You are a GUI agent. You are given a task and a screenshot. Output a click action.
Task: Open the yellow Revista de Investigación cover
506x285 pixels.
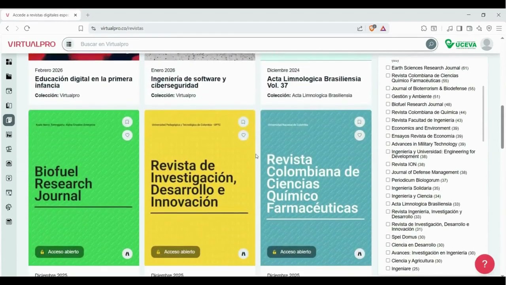tap(200, 188)
